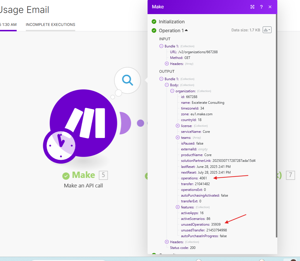Select externalId empty row
300x261 pixels.
click(x=194, y=149)
